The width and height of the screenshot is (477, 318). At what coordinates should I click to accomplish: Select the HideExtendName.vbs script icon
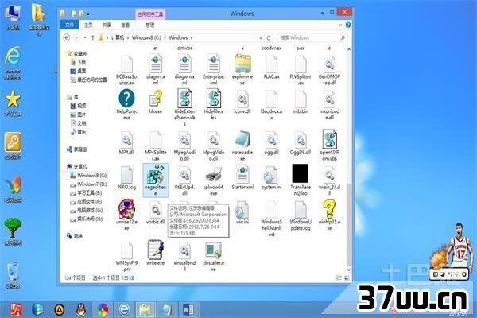pos(184,99)
